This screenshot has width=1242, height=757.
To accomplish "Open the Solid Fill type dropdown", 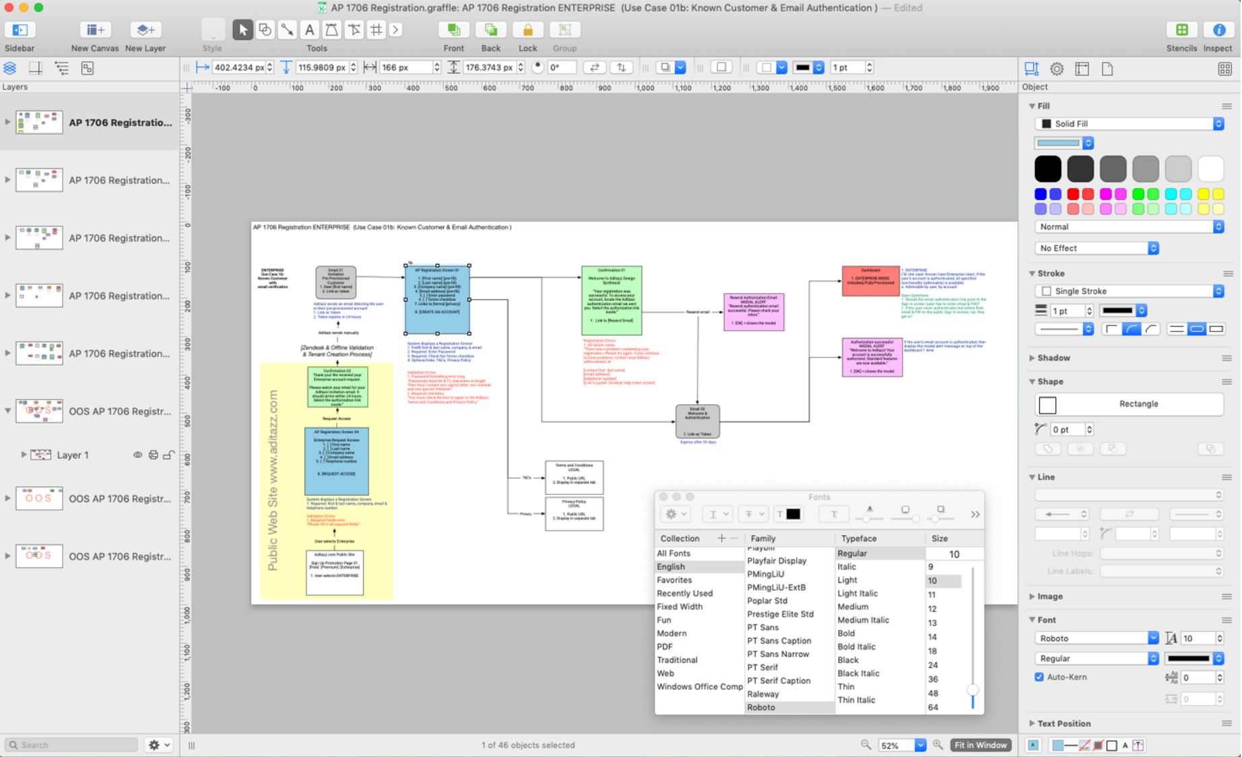I will click(x=1129, y=124).
